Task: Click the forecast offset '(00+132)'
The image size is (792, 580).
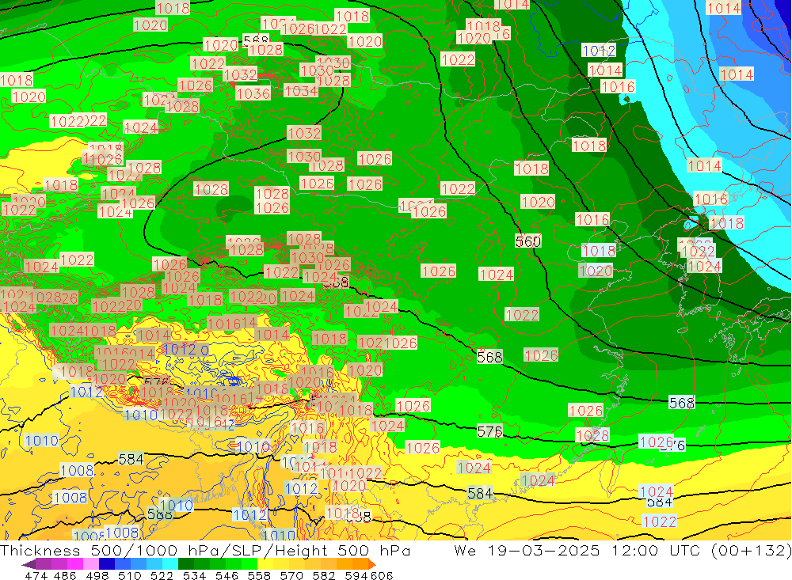Action: tap(752, 550)
